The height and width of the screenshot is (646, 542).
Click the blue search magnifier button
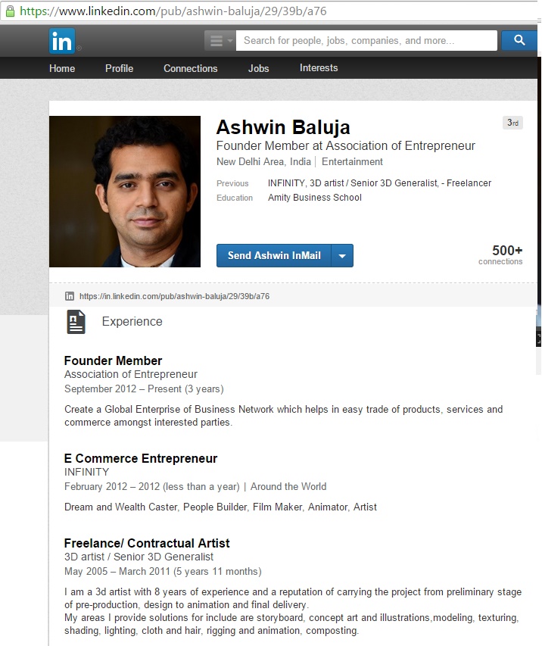tap(519, 40)
